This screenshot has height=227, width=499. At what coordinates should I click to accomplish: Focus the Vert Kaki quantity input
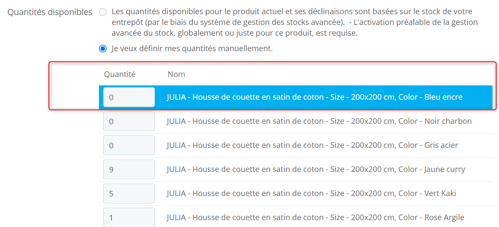pyautogui.click(x=129, y=193)
